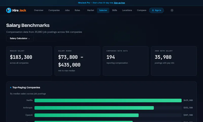Open the Market section

pos(91,10)
